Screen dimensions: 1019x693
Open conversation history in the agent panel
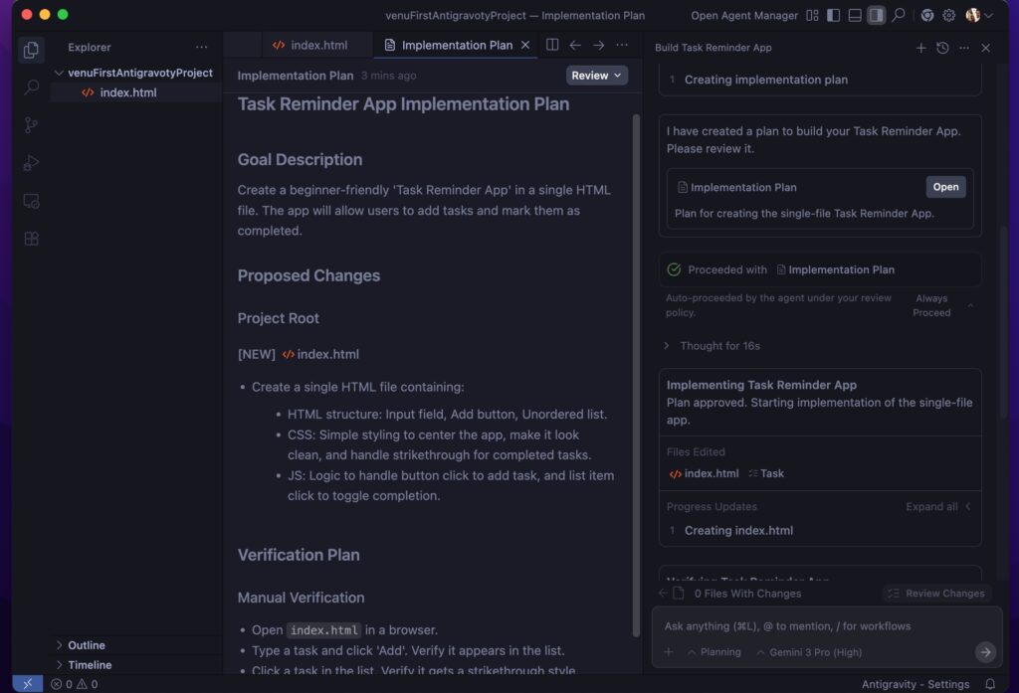942,48
